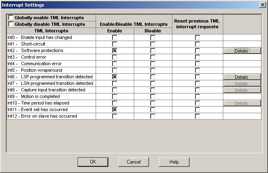Uncheck Enable for Int2 Software protections
This screenshot has width=268, height=173.
115,50
